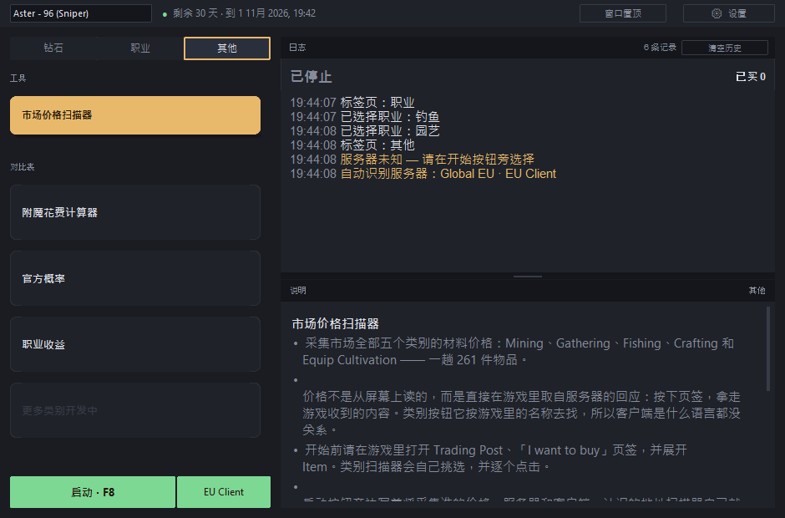This screenshot has height=518, width=785.
Task: Click the 窗口置顶 button
Action: coord(623,13)
